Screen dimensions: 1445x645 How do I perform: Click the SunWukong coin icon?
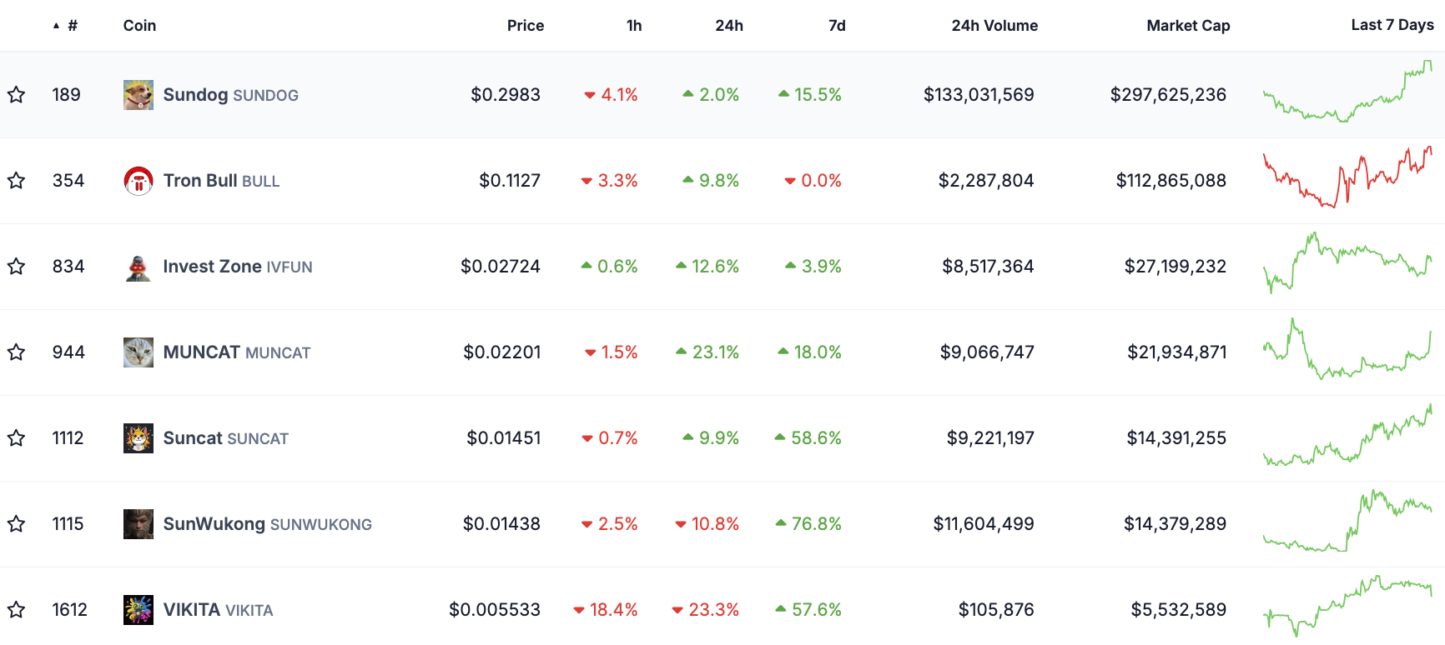(x=138, y=524)
